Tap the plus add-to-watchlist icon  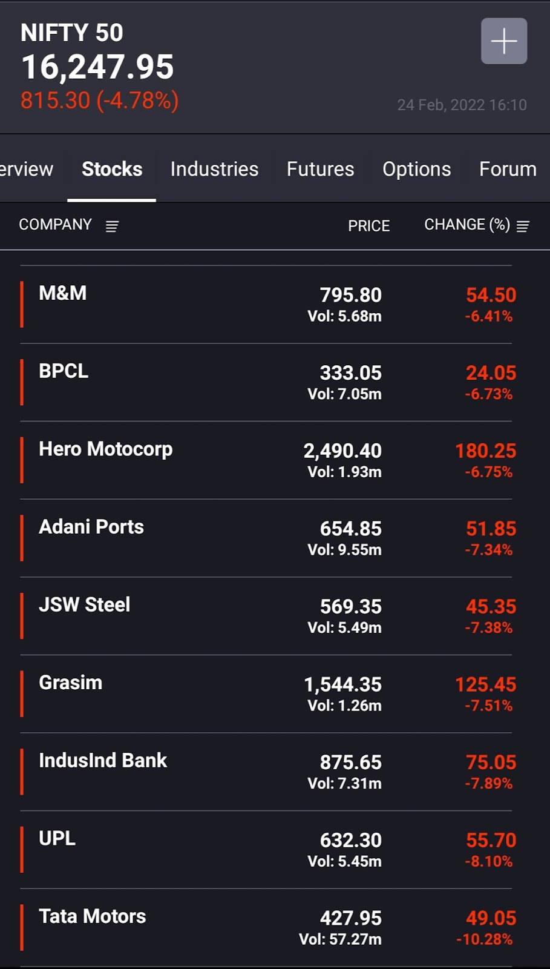tap(503, 41)
